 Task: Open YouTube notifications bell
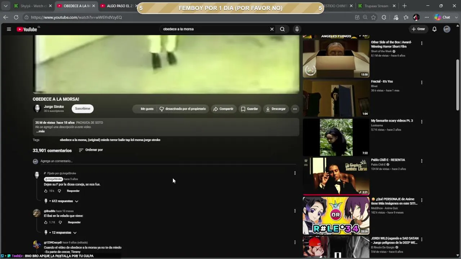[x=434, y=29]
